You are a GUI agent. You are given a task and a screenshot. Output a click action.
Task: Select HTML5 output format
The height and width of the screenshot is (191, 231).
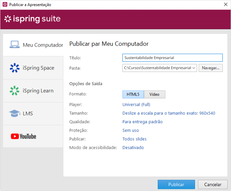[133, 94]
